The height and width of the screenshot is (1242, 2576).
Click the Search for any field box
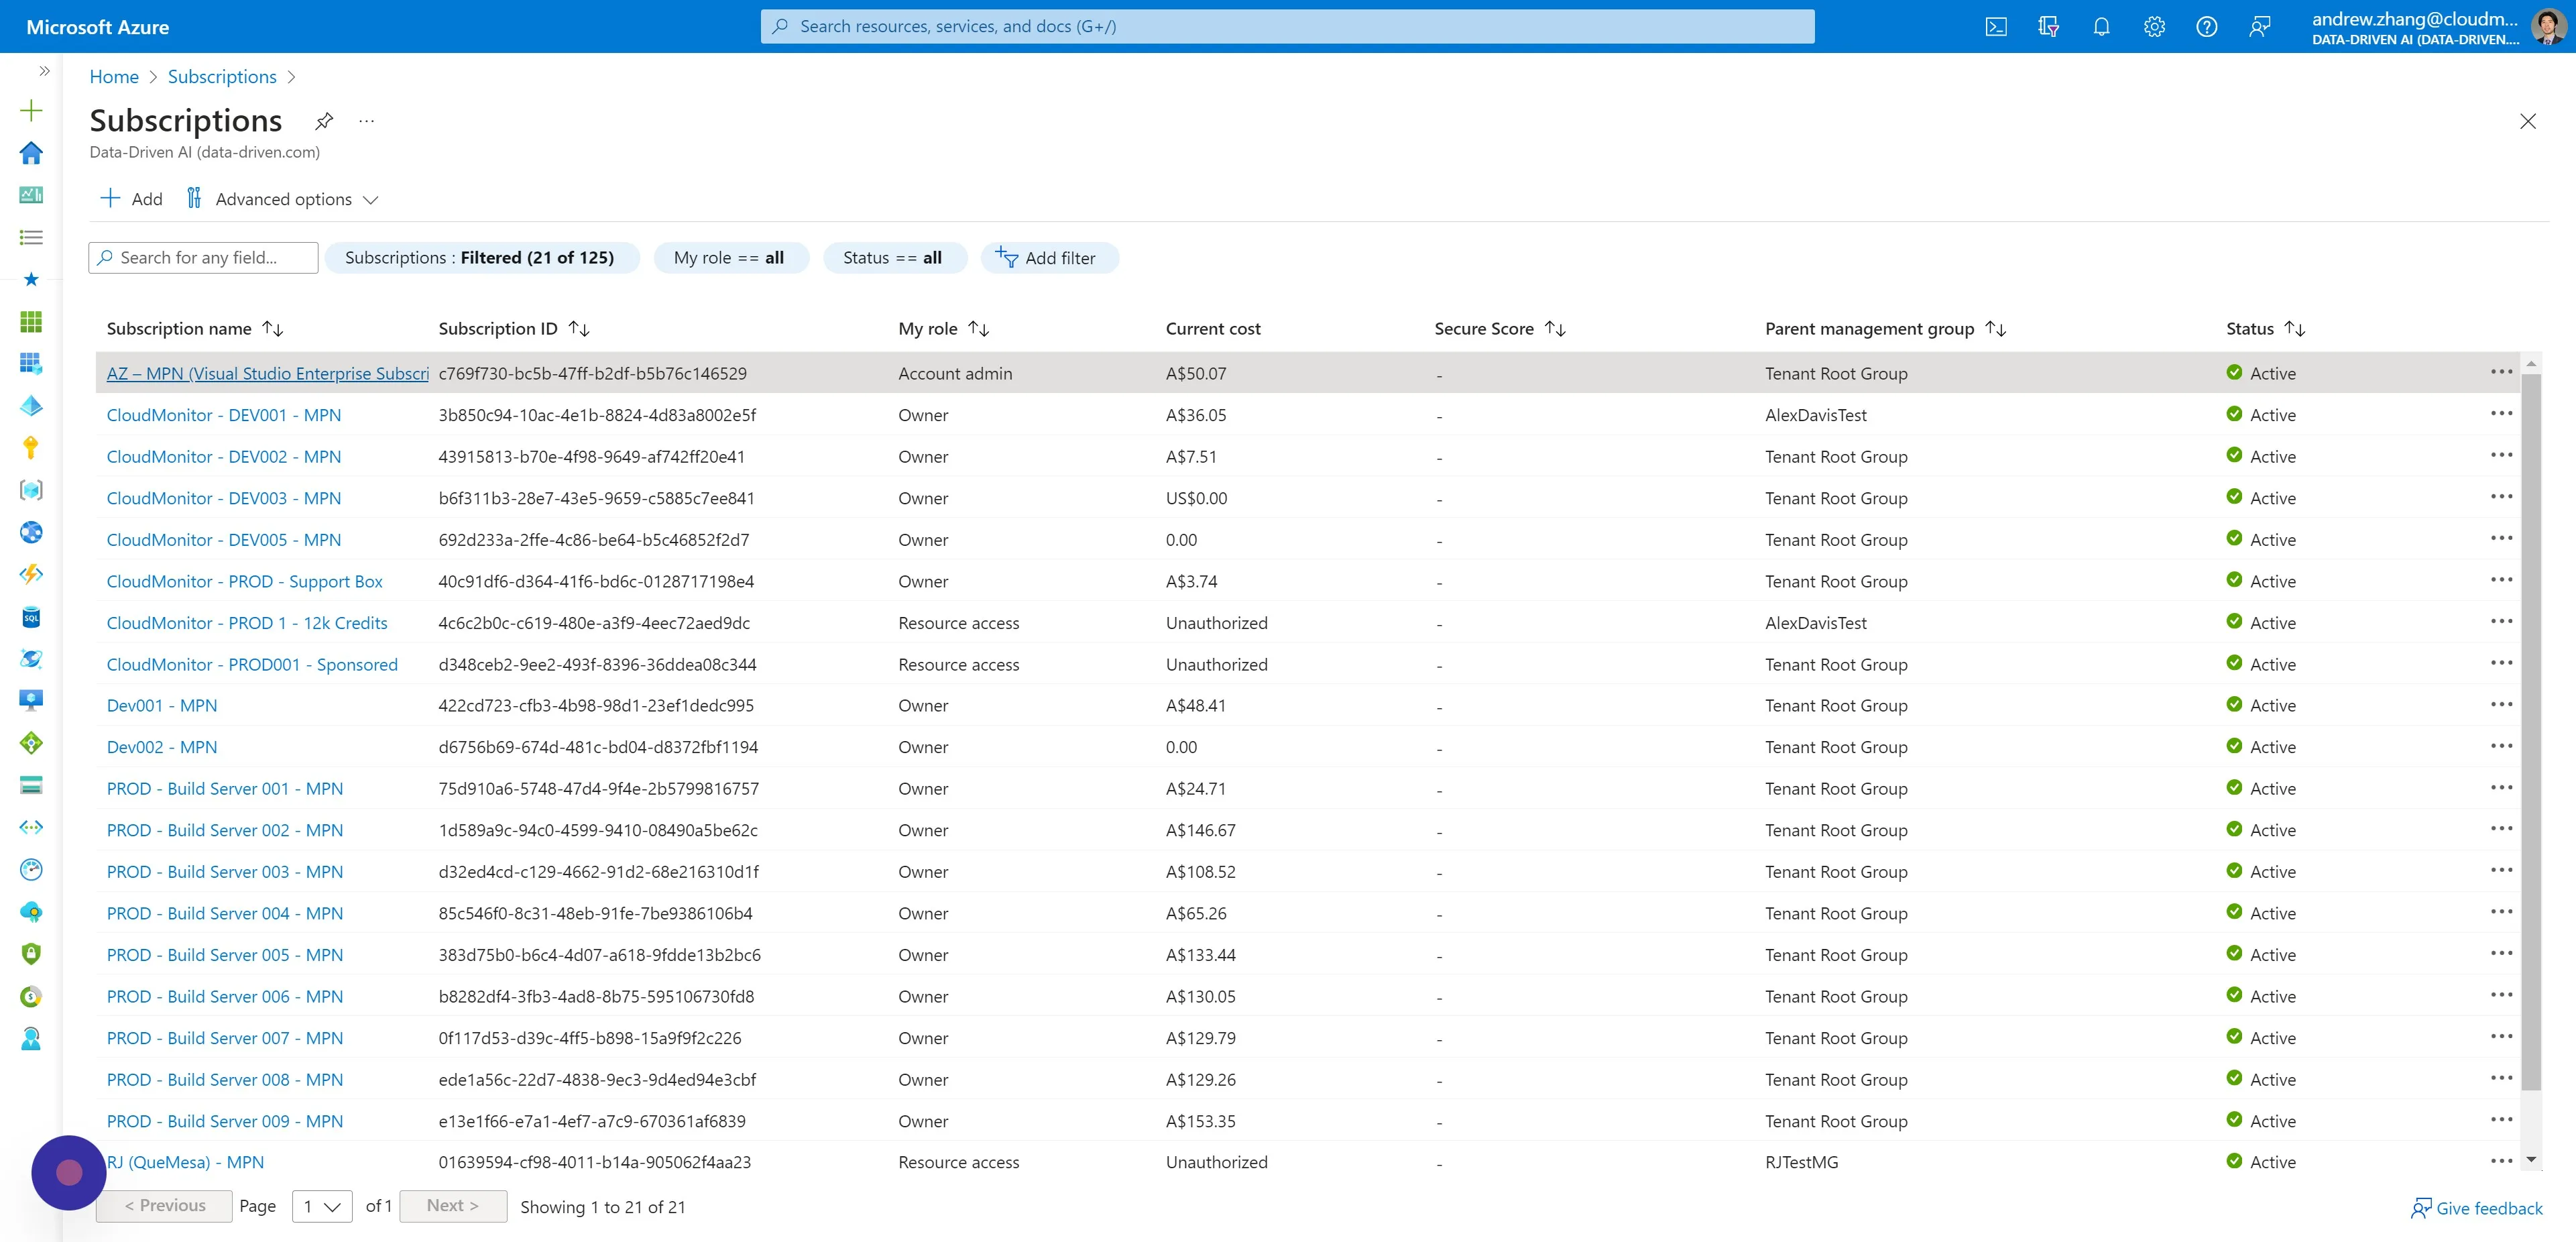pos(203,257)
